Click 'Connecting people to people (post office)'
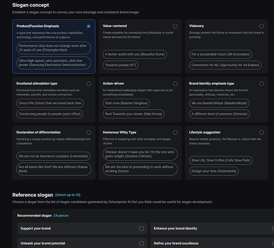 click(x=50, y=114)
